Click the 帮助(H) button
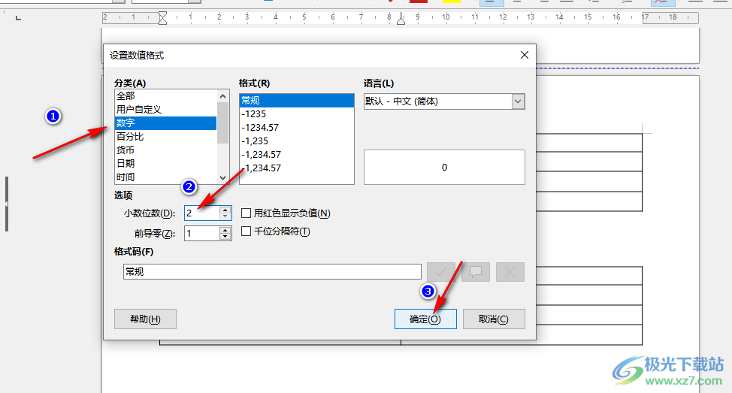Image resolution: width=732 pixels, height=393 pixels. (145, 319)
